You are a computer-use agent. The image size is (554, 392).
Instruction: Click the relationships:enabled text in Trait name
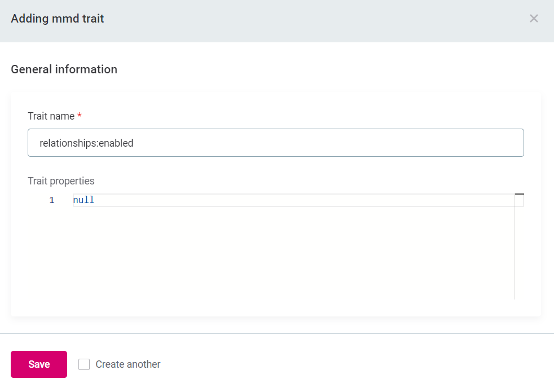[x=86, y=143]
